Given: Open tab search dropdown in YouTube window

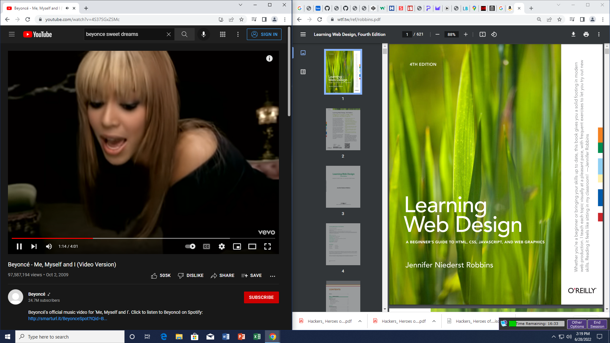Looking at the screenshot, I should click(x=240, y=5).
